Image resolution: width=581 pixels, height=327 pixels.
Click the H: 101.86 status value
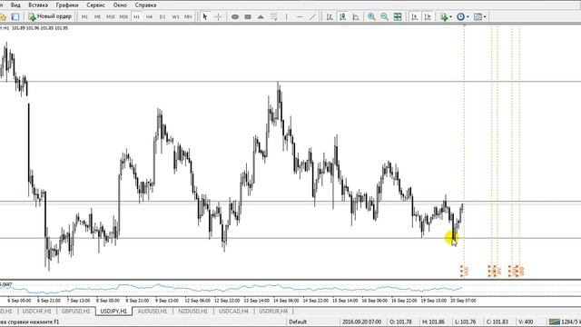click(433, 322)
